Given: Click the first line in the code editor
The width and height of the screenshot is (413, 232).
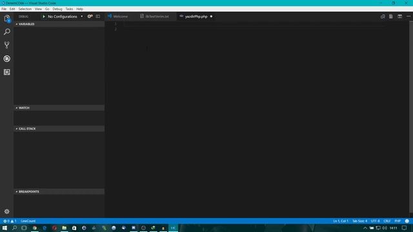Looking at the screenshot, I should point(254,24).
